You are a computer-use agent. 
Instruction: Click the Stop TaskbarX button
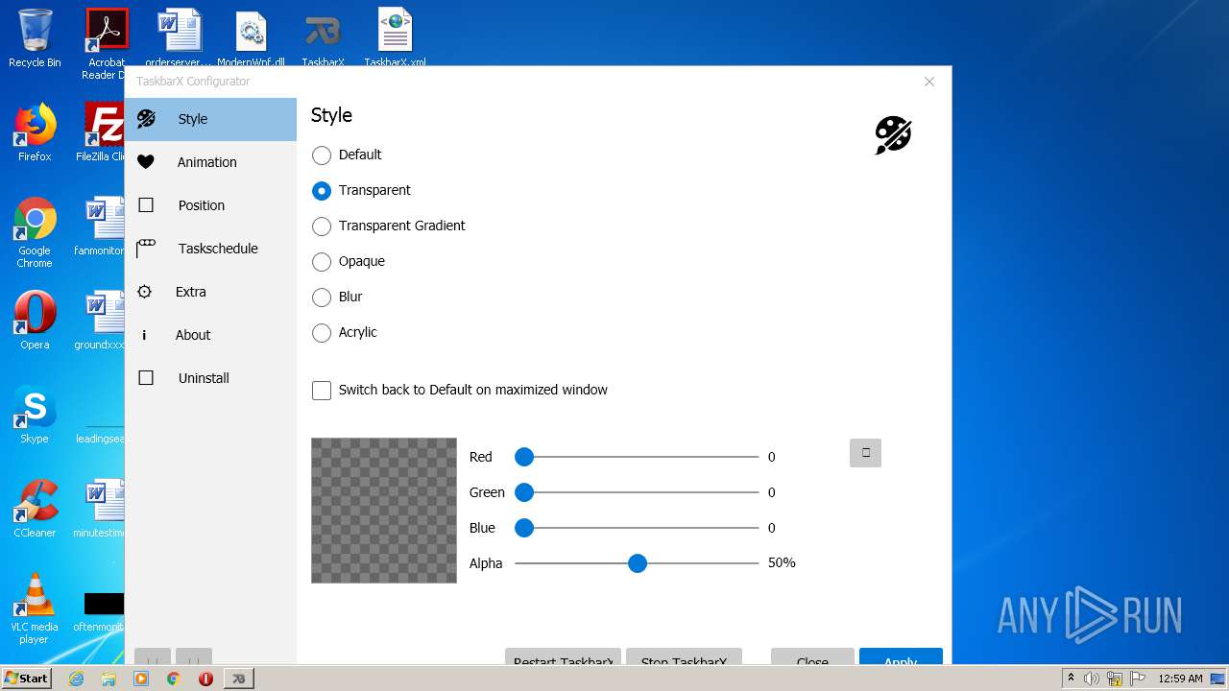[x=684, y=657]
